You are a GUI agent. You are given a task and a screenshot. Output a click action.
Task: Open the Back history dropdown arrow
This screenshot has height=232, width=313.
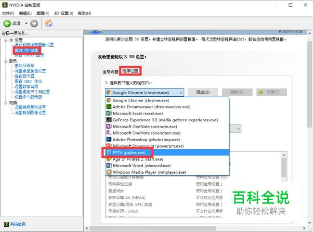[x=26, y=24]
